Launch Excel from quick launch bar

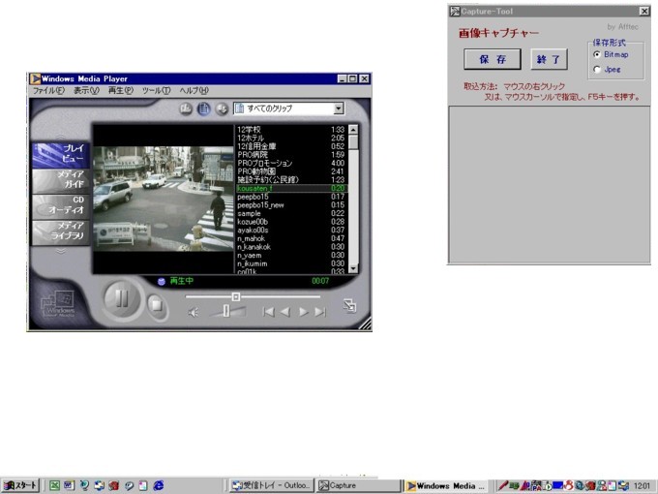pos(54,485)
